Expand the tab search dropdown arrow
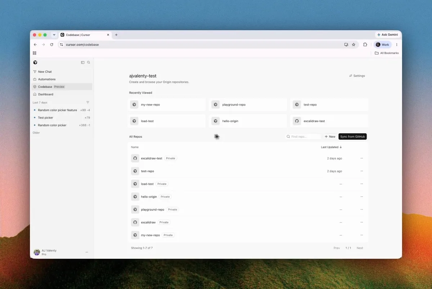The width and height of the screenshot is (432, 289). click(54, 35)
